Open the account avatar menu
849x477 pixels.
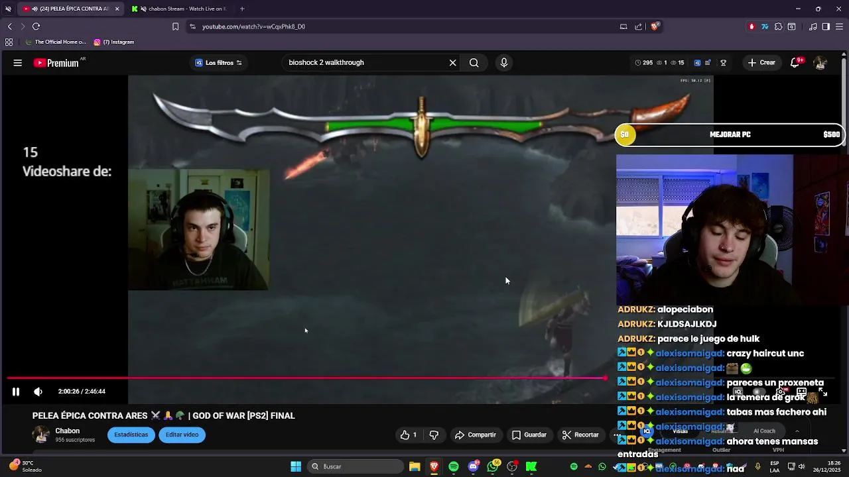tap(820, 63)
